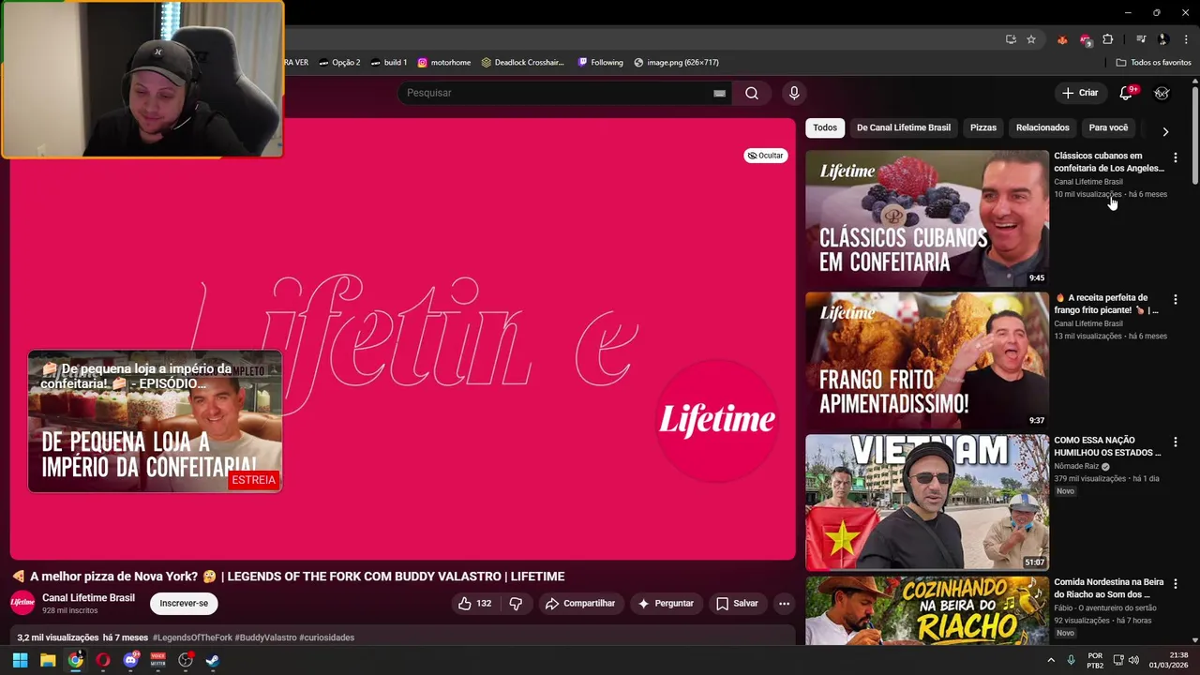
Task: Click the Perguntar ask button
Action: (x=666, y=604)
